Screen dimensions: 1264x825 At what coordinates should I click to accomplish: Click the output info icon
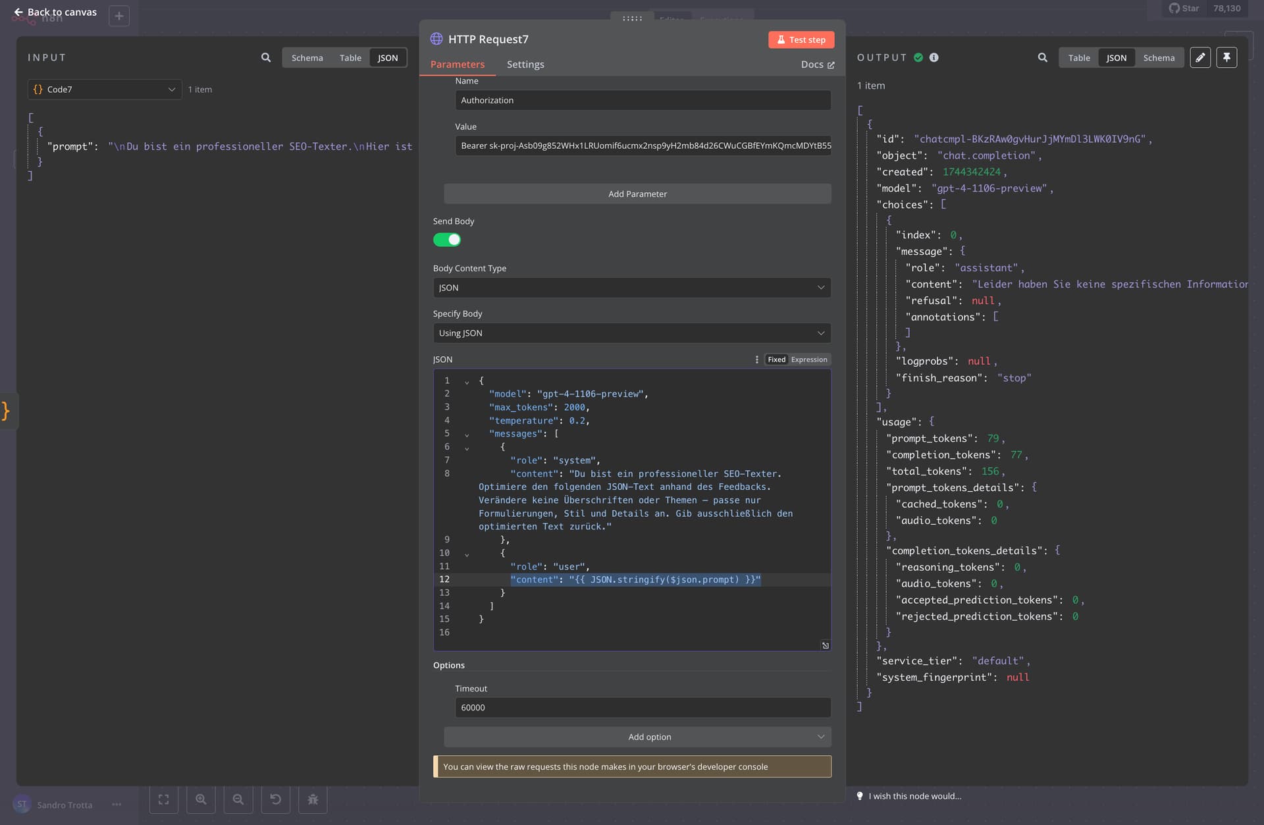click(934, 58)
